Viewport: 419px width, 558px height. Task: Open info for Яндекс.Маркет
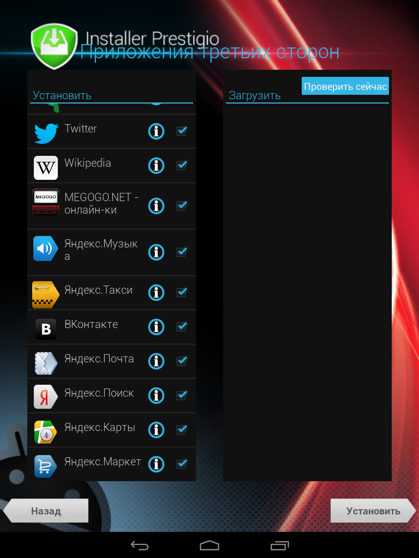tap(156, 464)
